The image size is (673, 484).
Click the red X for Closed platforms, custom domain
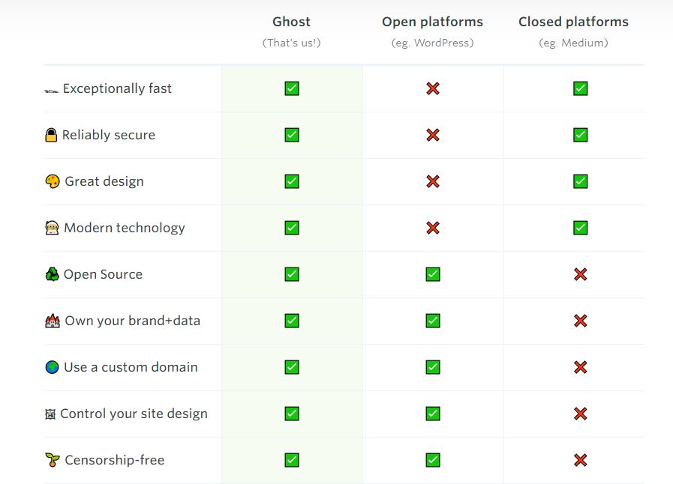pos(580,367)
